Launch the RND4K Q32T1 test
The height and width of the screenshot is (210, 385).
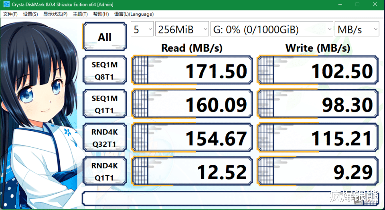pyautogui.click(x=105, y=138)
